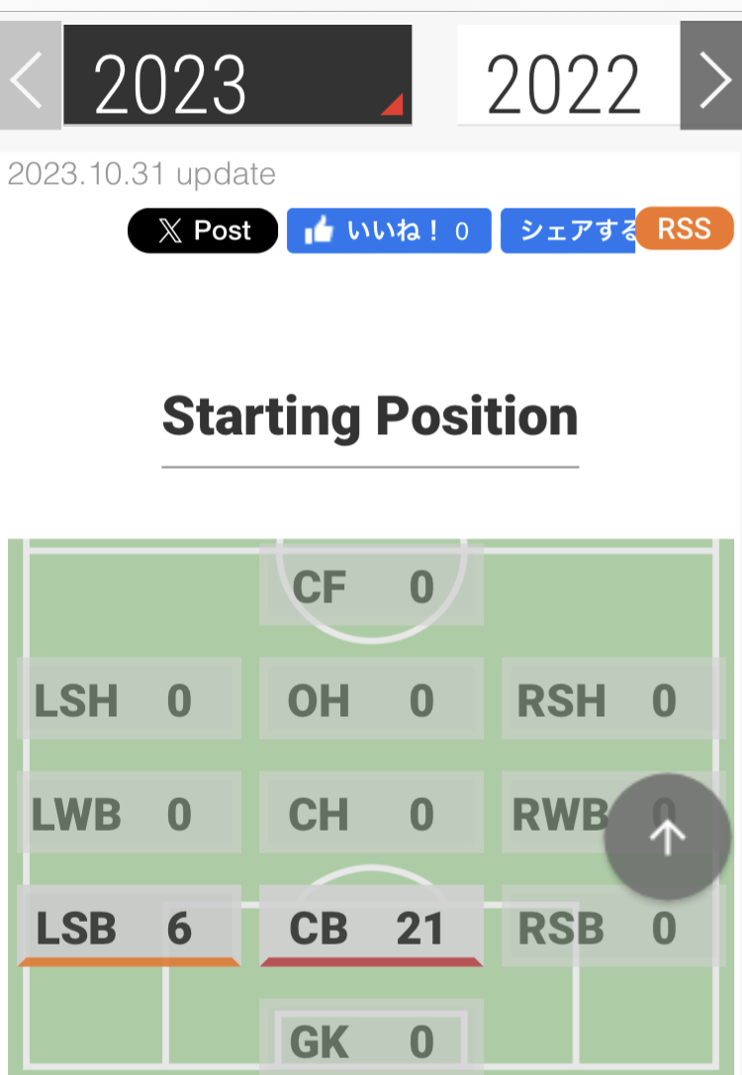Screen dimensions: 742x1075
Task: Click the CH position box
Action: pyautogui.click(x=371, y=814)
